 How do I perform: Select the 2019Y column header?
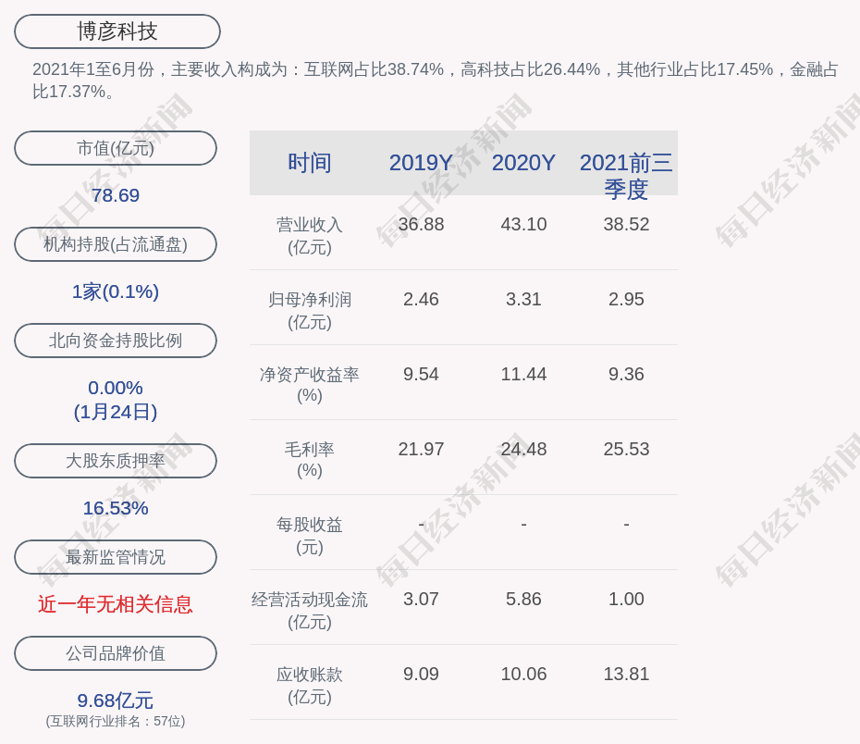tap(421, 163)
